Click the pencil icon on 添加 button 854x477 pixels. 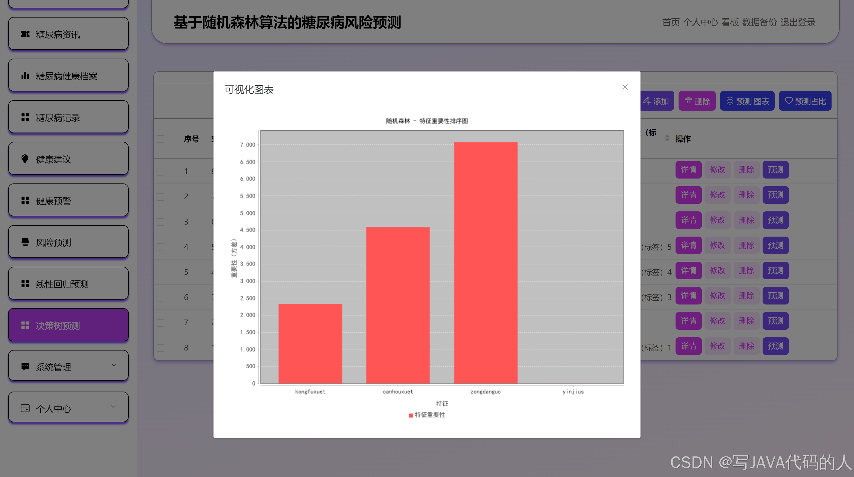point(647,101)
